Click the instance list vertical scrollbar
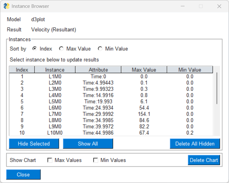229x183 pixels. (217, 89)
